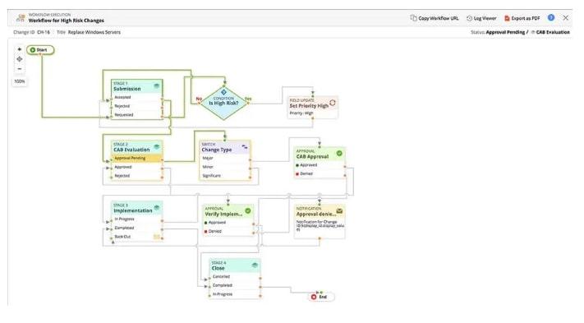Viewport: 584px width, 323px height.
Task: Click the Replace Windows Servers title
Action: click(94, 32)
